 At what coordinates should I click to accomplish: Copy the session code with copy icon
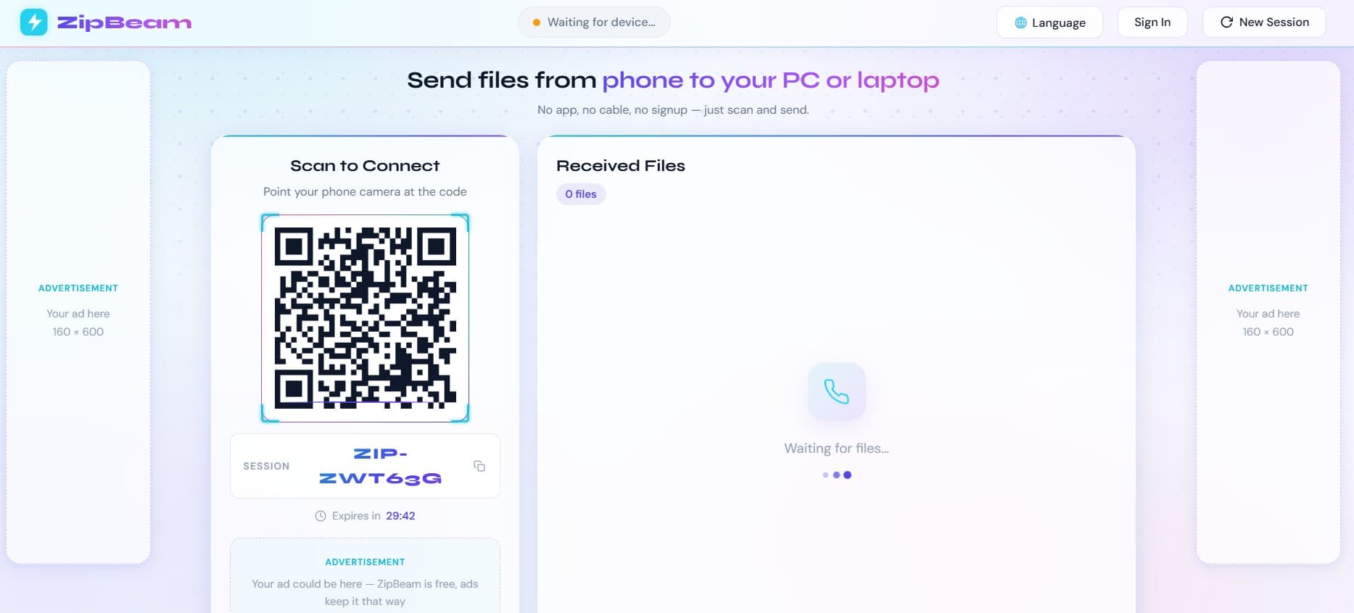click(479, 466)
